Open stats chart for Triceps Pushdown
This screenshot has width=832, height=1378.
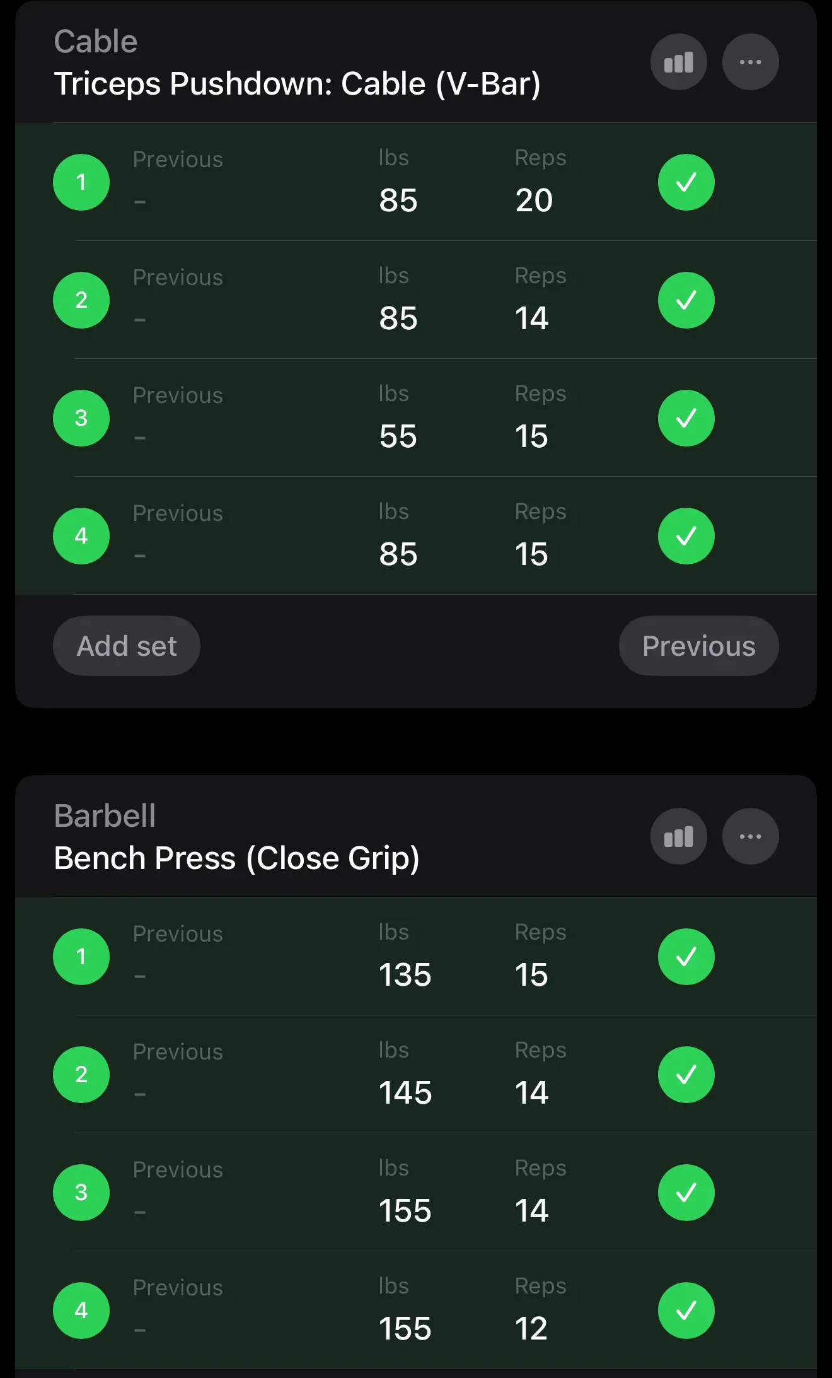pos(678,62)
